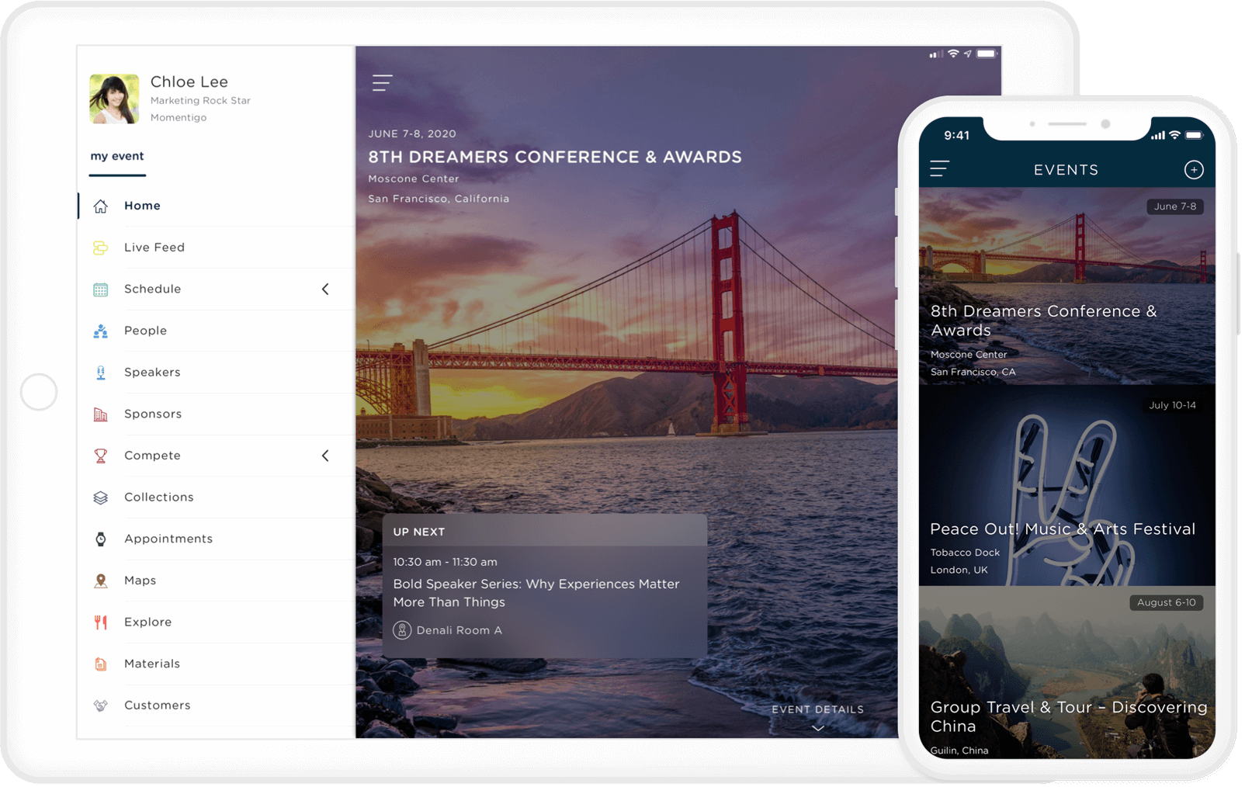
Task: Select the Live Feed icon
Action: coord(99,247)
